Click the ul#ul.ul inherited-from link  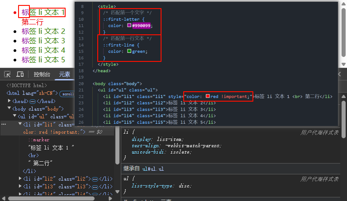153,168
